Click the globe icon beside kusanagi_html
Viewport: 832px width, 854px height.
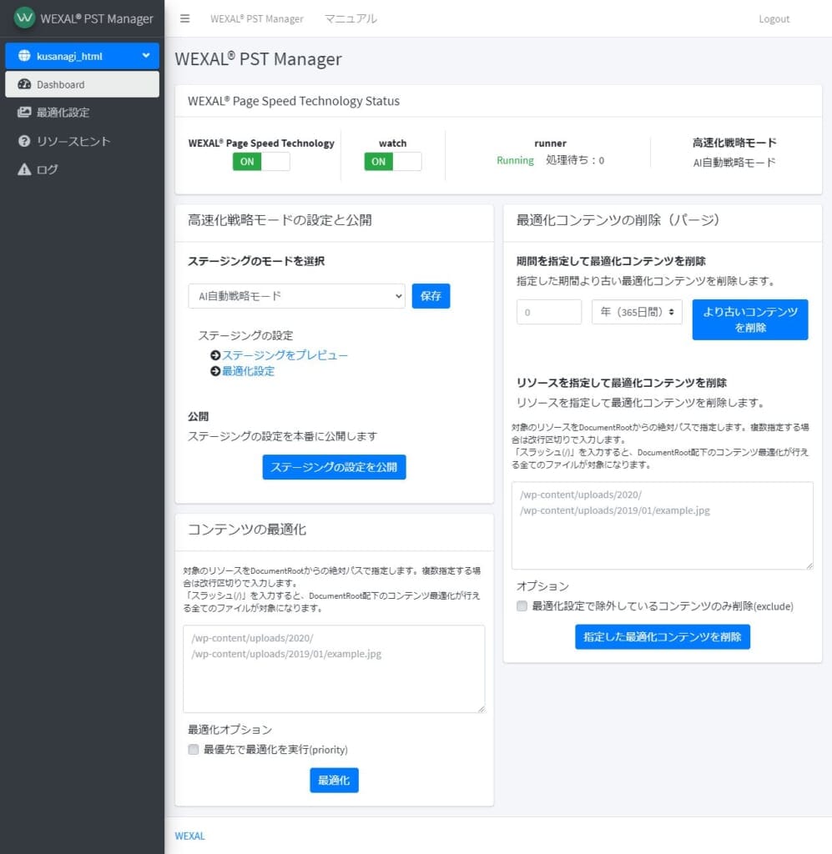24,56
